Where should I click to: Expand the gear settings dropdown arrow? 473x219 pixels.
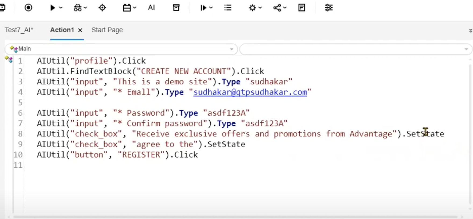260,8
